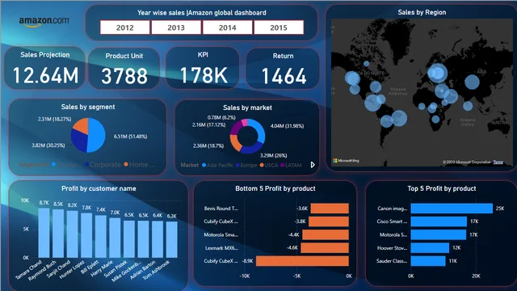Click the Corporate legend entry

click(x=103, y=165)
